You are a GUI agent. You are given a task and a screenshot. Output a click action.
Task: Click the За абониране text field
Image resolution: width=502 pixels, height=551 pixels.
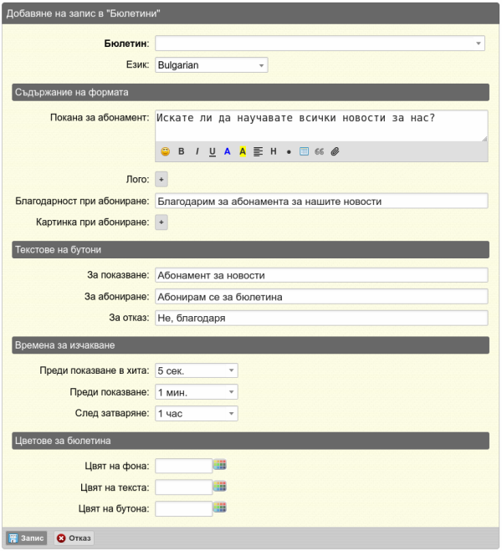(321, 297)
